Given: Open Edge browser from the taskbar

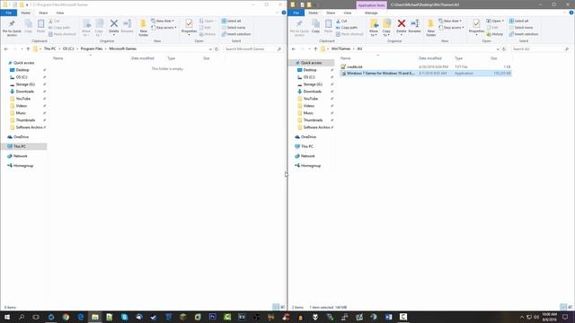Looking at the screenshot, I should tap(80, 317).
